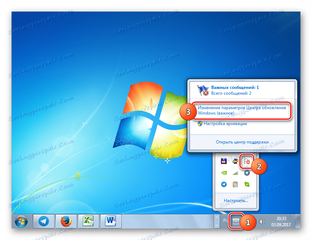Open the Настройка архивации link
The image size is (312, 240).
click(x=225, y=124)
